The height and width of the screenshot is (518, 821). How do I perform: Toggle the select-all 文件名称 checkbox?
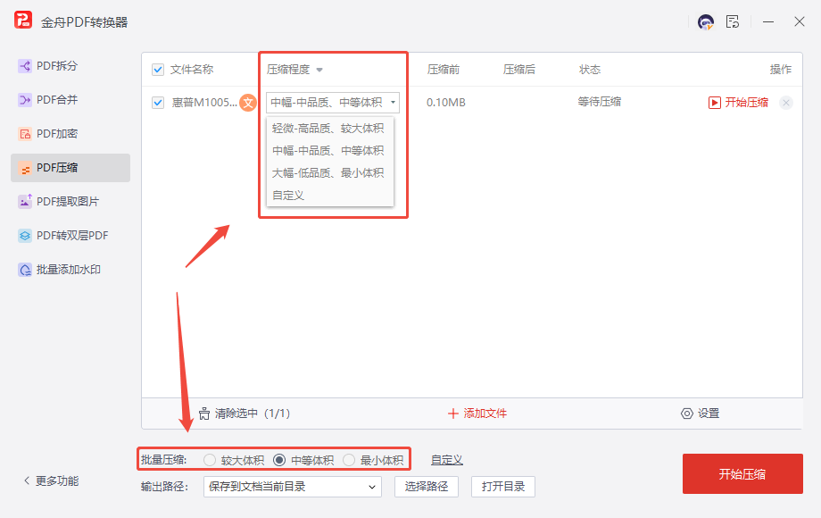tap(158, 70)
